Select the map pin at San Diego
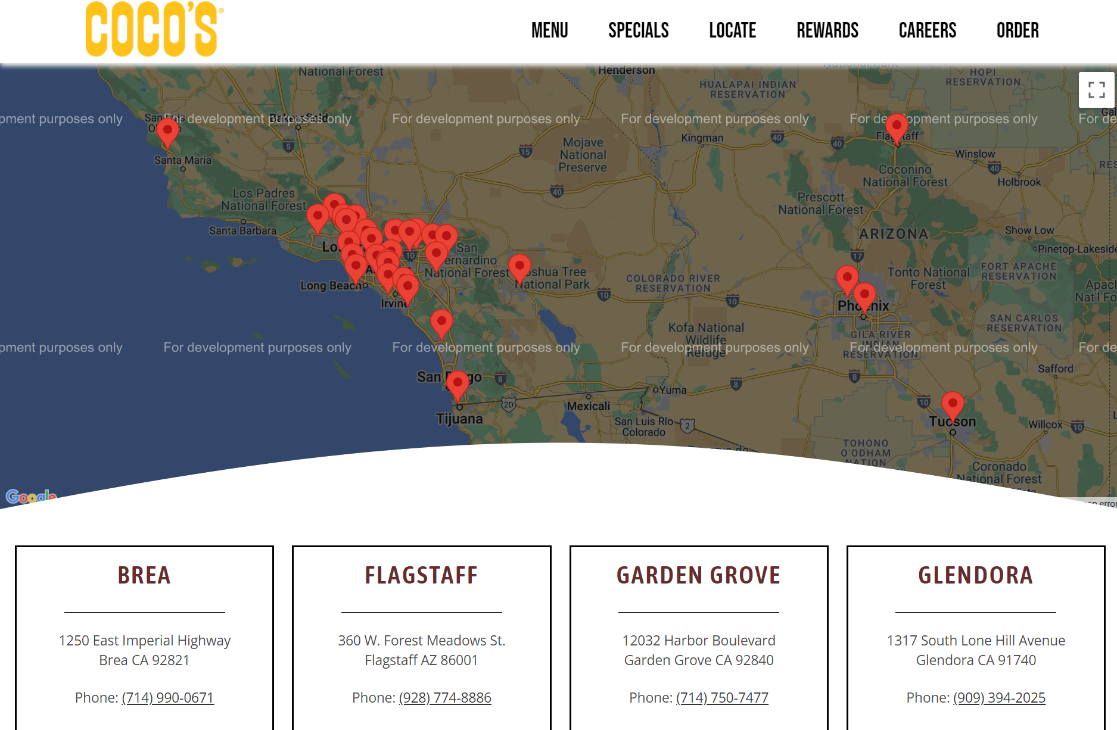The image size is (1117, 730). click(458, 386)
